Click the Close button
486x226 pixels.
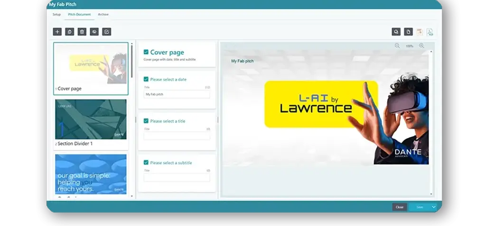click(x=400, y=207)
